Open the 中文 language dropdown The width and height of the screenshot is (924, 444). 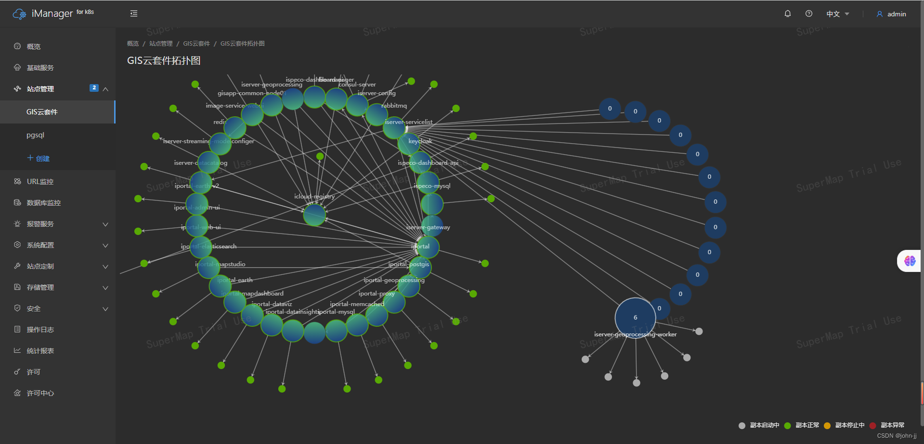point(838,14)
